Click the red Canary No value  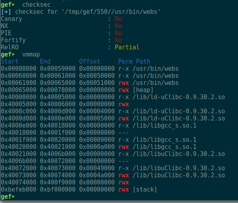point(118,19)
